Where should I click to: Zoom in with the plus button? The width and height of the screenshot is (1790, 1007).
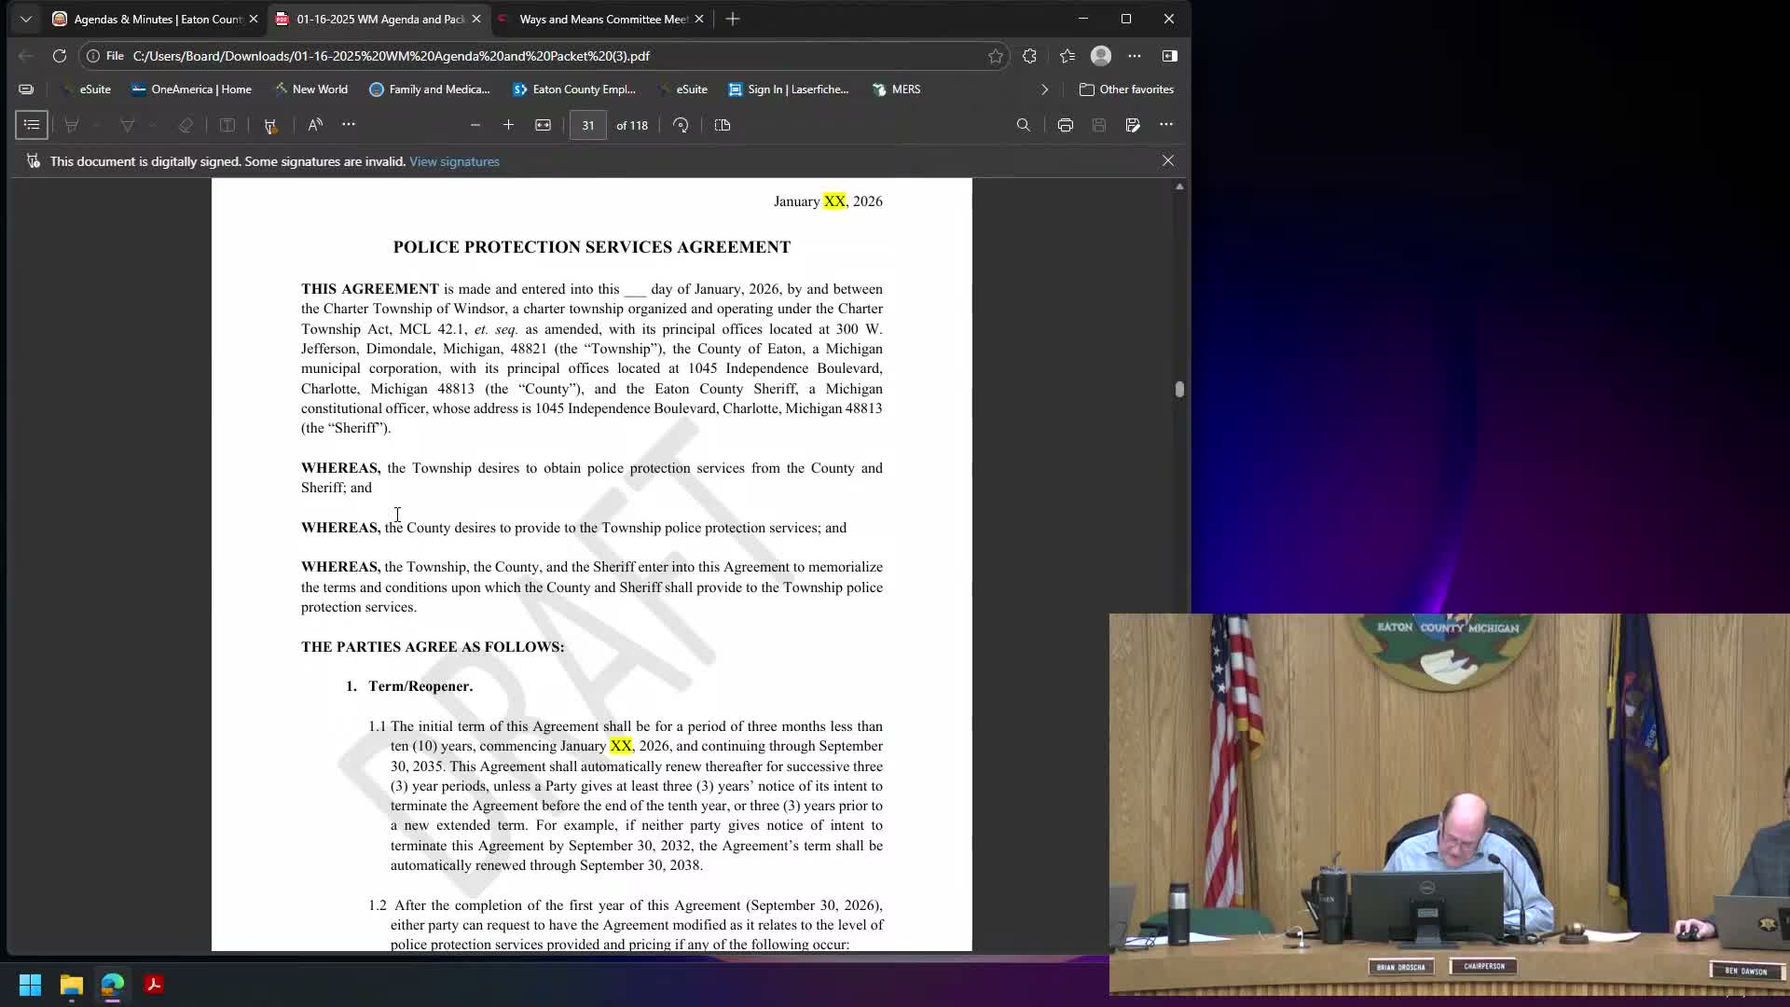[508, 125]
